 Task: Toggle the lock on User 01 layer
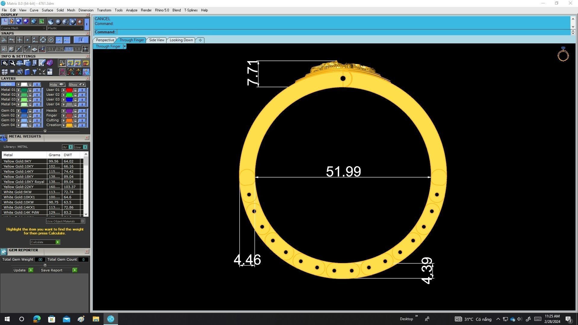click(75, 90)
